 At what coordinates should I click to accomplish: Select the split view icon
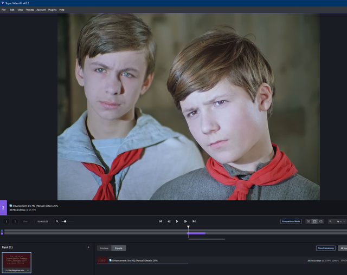[320, 221]
